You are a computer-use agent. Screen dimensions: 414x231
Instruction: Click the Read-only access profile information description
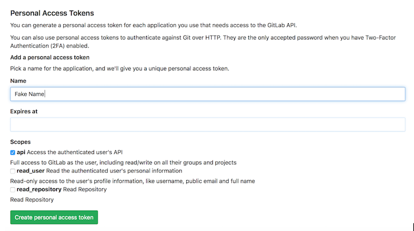tap(132, 181)
